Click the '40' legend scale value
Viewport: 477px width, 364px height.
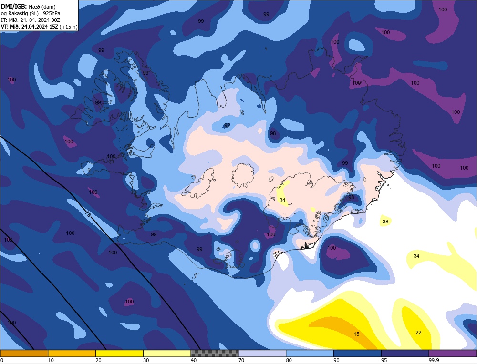click(x=194, y=360)
